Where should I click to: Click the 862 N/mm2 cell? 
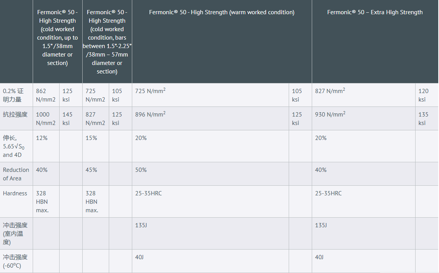point(46,95)
